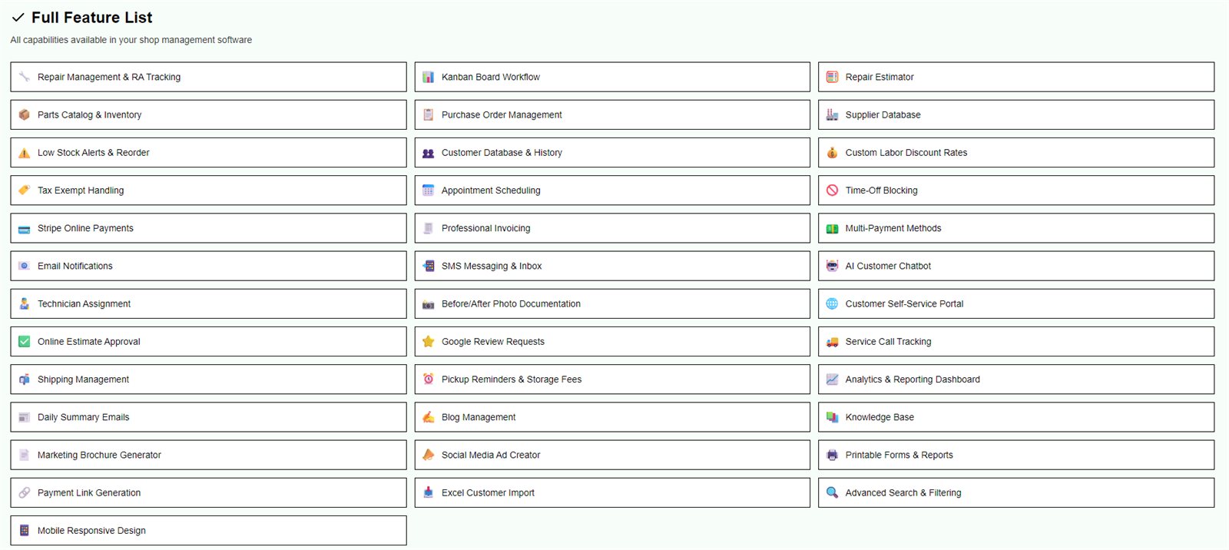Click the camera icon for Photo Documentation
The width and height of the screenshot is (1229, 550).
429,303
